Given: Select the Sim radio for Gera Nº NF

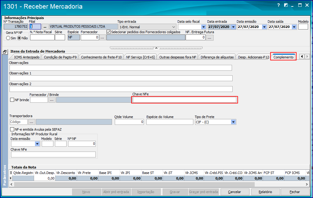Looking at the screenshot, I should pos(8,38).
